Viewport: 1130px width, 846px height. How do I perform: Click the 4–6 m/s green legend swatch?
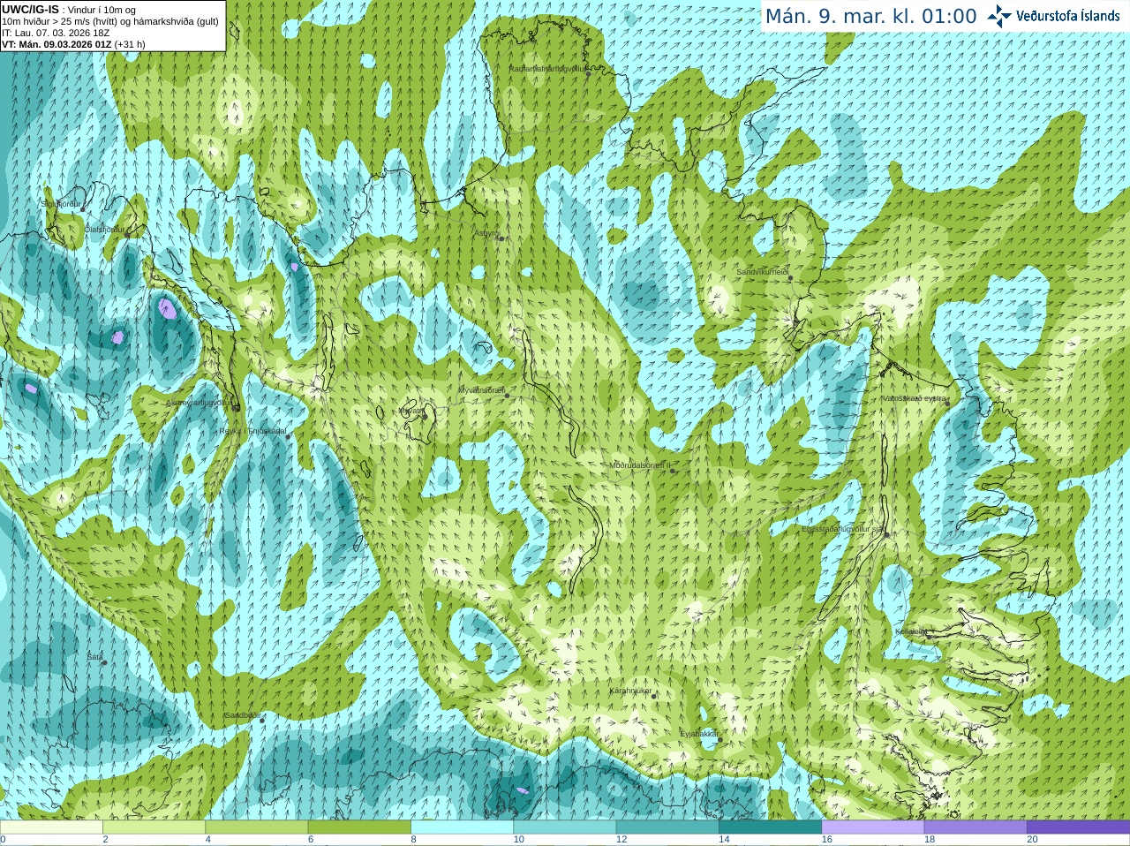coord(256,827)
